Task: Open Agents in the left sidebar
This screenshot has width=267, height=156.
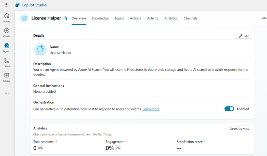Action: pyautogui.click(x=7, y=48)
